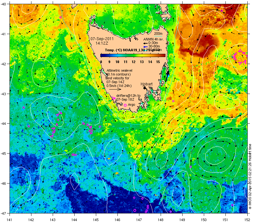254x223 pixels.
Task: Click the 'Altimetric sealevel' text
Action: pos(119,70)
